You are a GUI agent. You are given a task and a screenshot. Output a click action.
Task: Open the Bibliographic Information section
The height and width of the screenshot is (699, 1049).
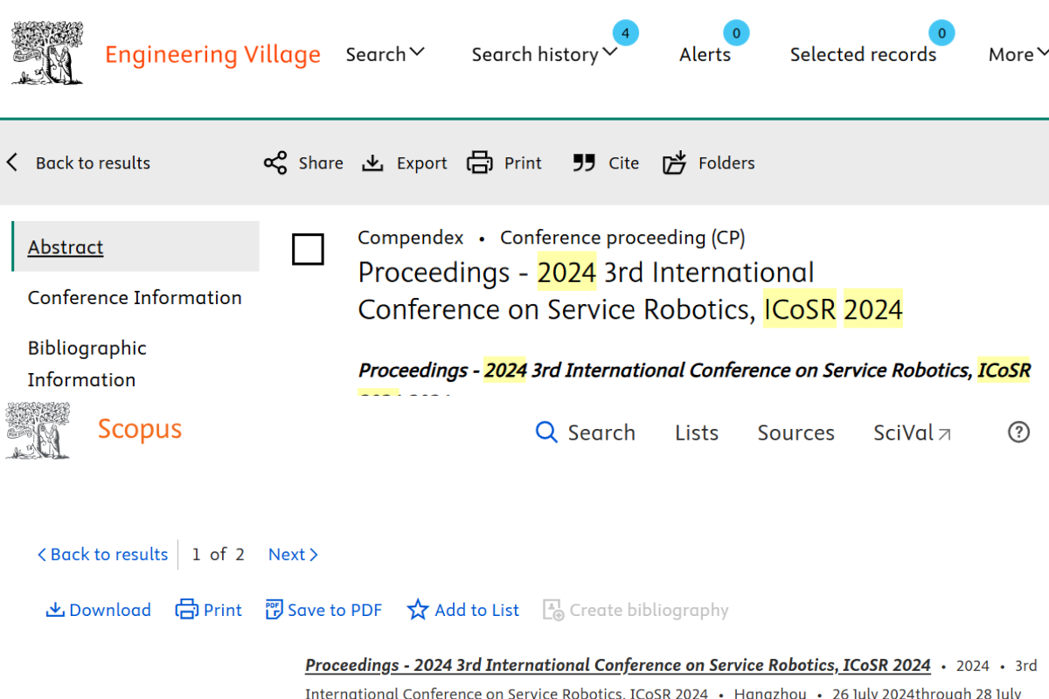coord(87,363)
